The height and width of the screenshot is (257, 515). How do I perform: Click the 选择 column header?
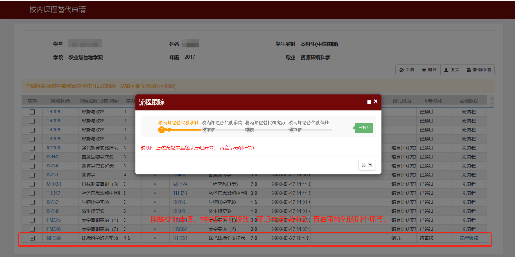tap(32, 100)
